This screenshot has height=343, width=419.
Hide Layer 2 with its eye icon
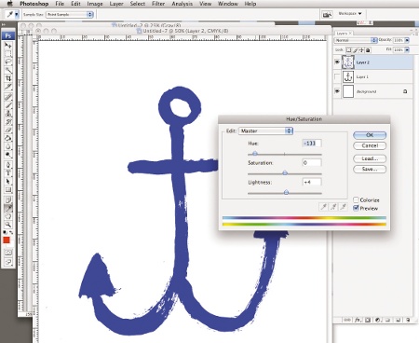[337, 62]
